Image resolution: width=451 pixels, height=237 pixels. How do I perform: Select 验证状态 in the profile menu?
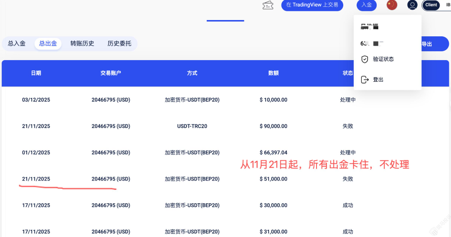pos(383,59)
